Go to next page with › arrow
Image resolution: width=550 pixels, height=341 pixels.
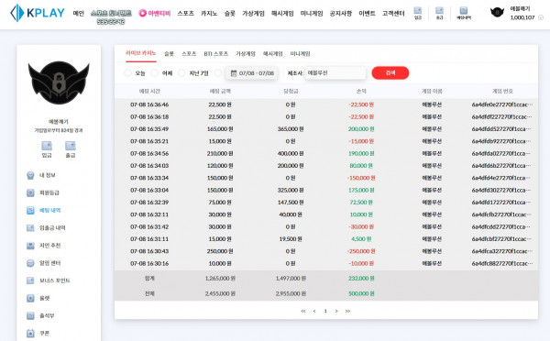tap(336, 311)
